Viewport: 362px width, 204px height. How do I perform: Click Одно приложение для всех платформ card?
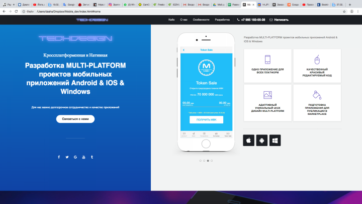coord(267,66)
